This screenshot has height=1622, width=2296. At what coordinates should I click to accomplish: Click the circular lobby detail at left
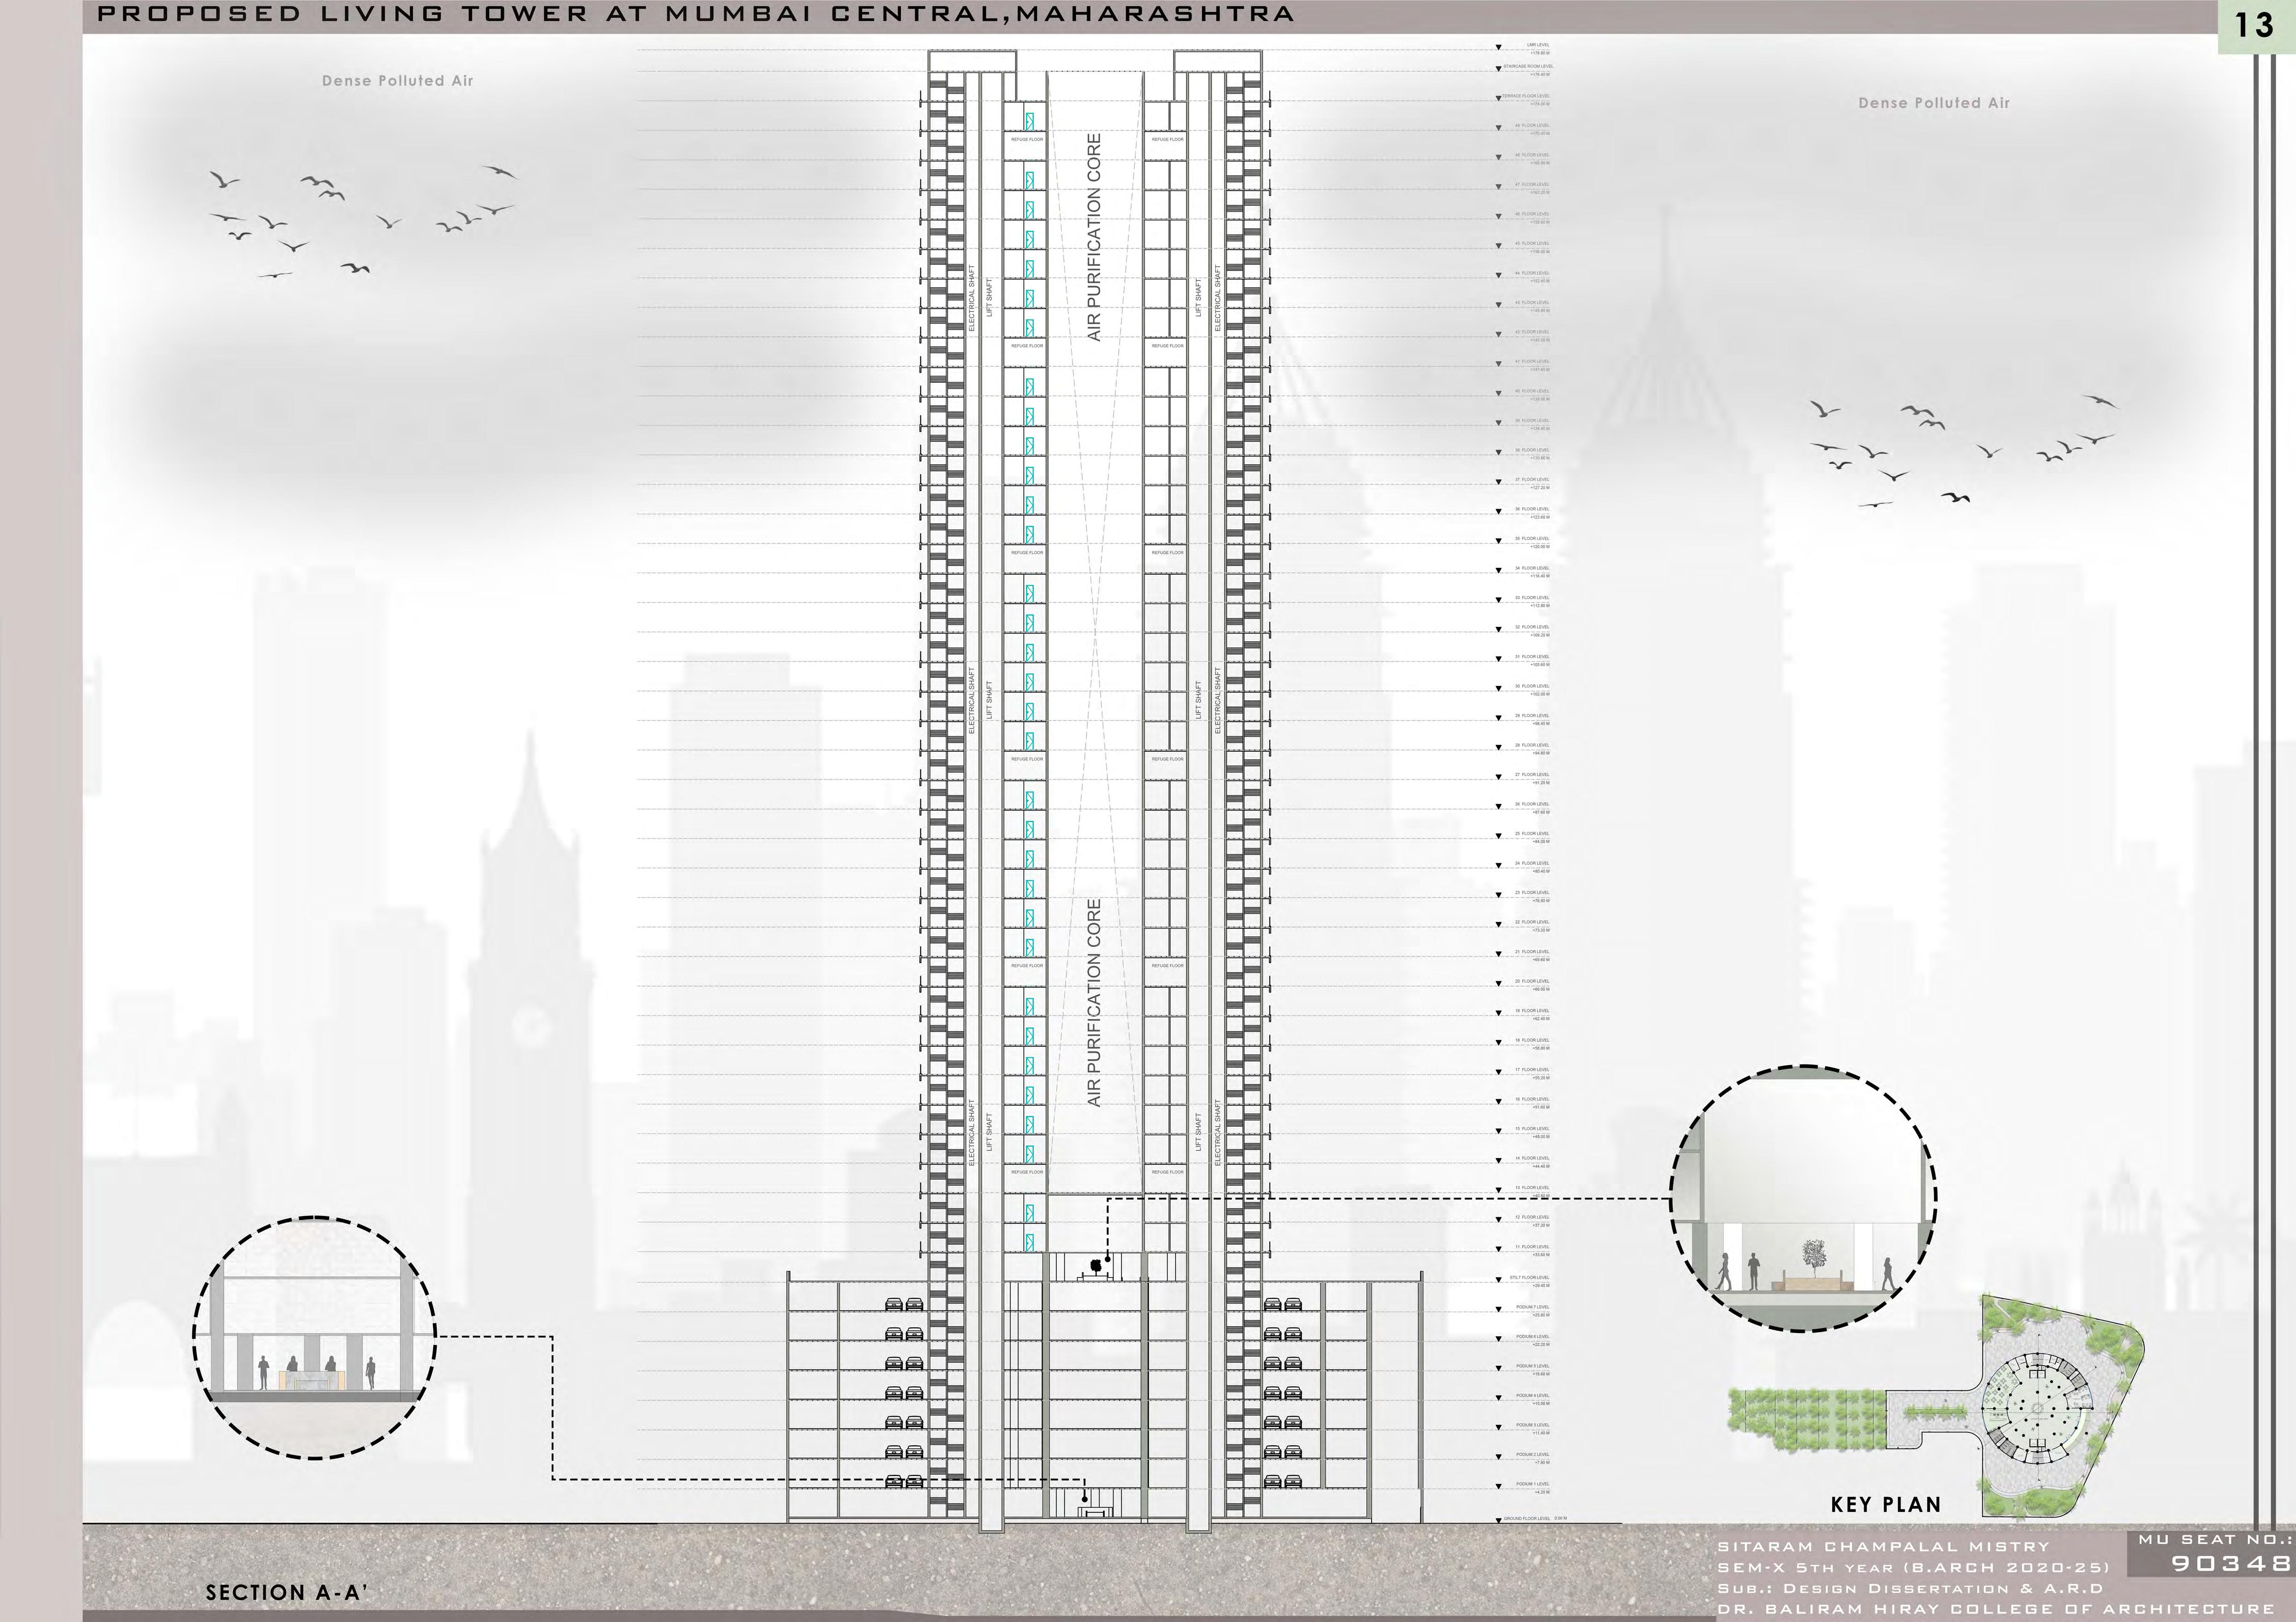pyautogui.click(x=315, y=1338)
